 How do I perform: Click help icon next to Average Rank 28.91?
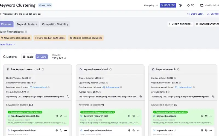click(100, 92)
